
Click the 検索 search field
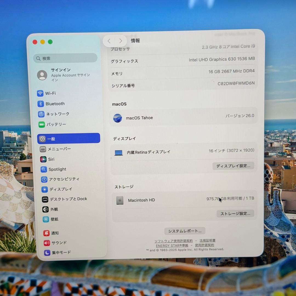[65, 58]
